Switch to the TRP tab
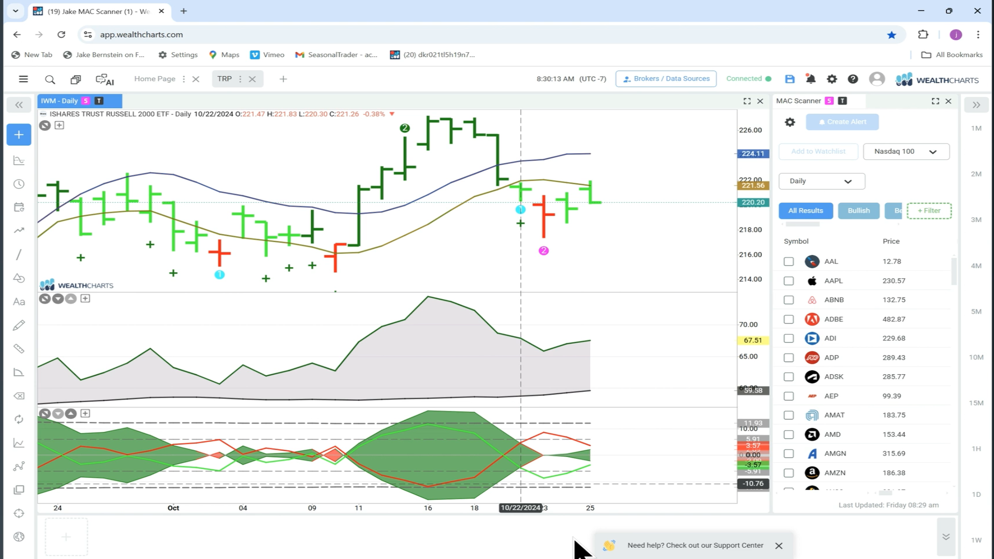Image resolution: width=994 pixels, height=559 pixels. (x=224, y=79)
